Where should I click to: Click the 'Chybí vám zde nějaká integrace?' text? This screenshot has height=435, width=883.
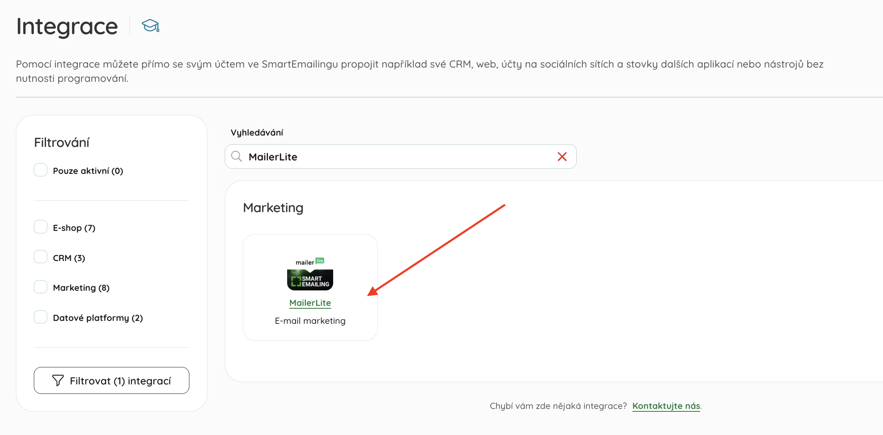point(558,406)
